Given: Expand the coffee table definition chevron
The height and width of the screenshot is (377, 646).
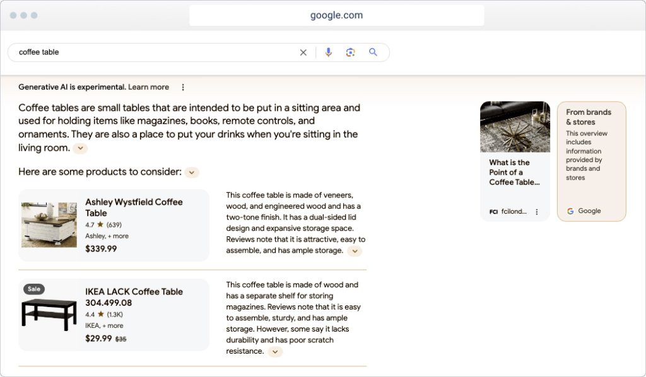Looking at the screenshot, I should click(x=80, y=148).
